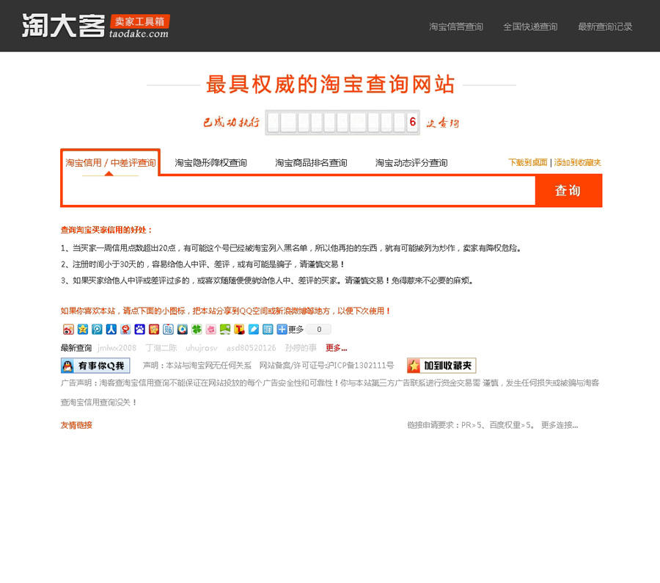Open the fifth recent query, right of asd80520126
Image resolution: width=660 pixels, height=583 pixels.
[301, 348]
